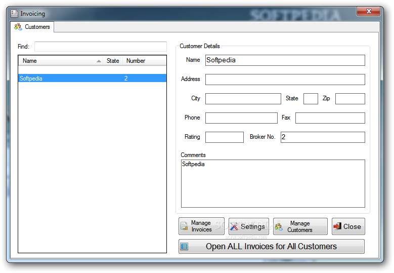
Task: Click the Zip input field
Action: (x=351, y=99)
